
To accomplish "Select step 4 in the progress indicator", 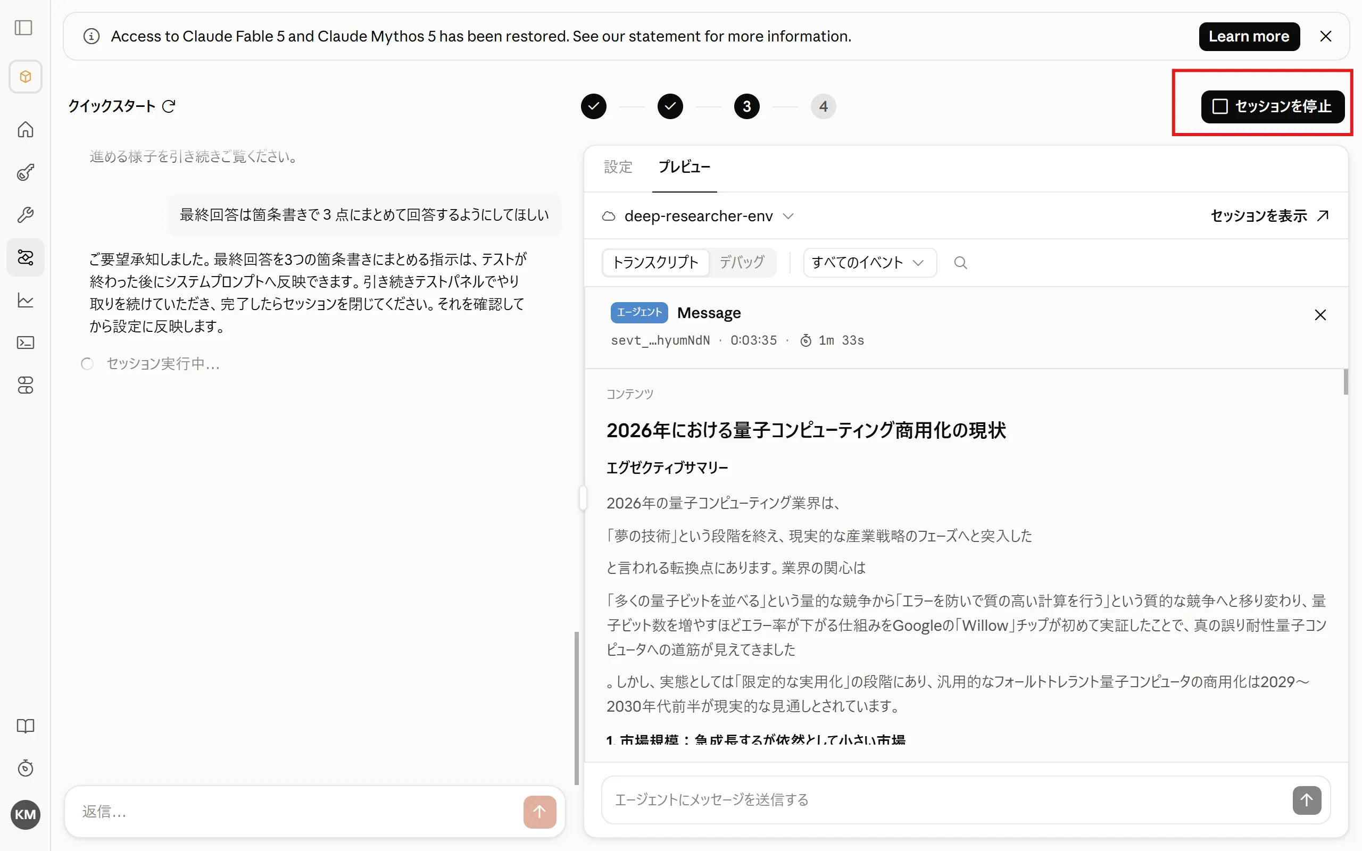I will point(823,106).
